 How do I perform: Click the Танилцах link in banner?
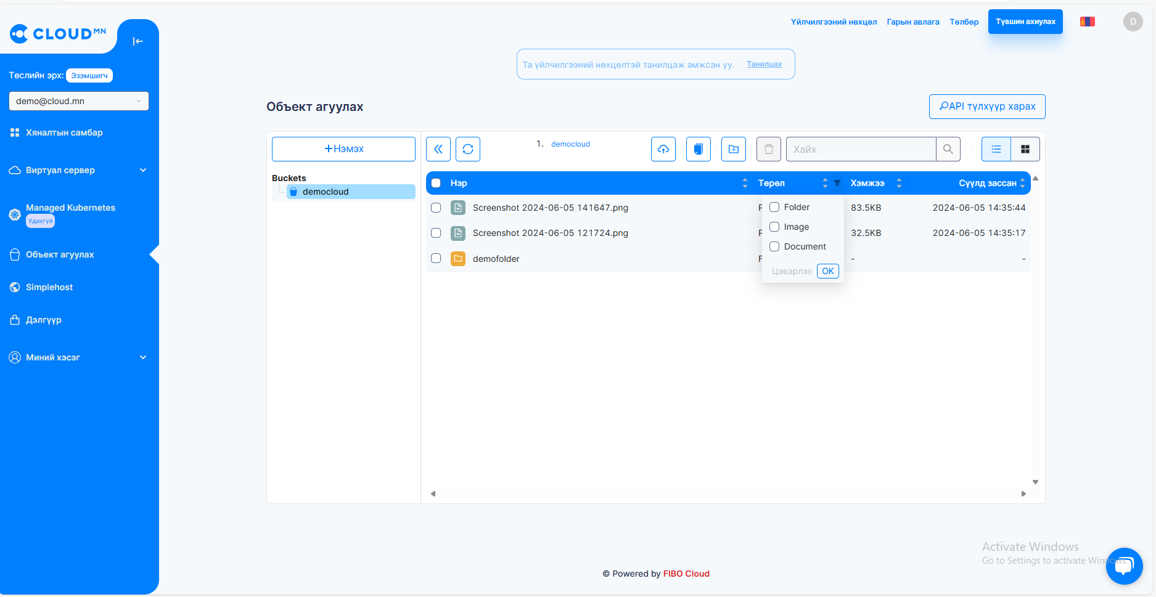tap(765, 64)
